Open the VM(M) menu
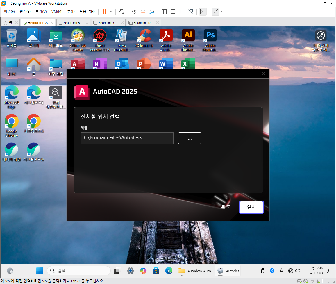The width and height of the screenshot is (336, 284). pos(57,12)
